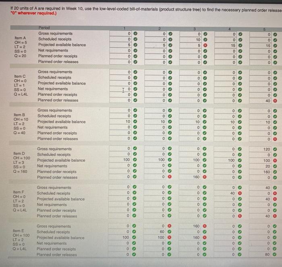Click the "Q = 20" label under Item A
This screenshot has height=267, width=282.
(x=20, y=56)
